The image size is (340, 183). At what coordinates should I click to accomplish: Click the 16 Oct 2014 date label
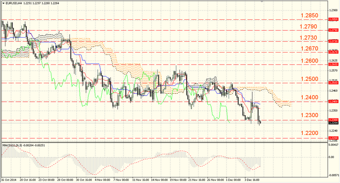point(9,180)
